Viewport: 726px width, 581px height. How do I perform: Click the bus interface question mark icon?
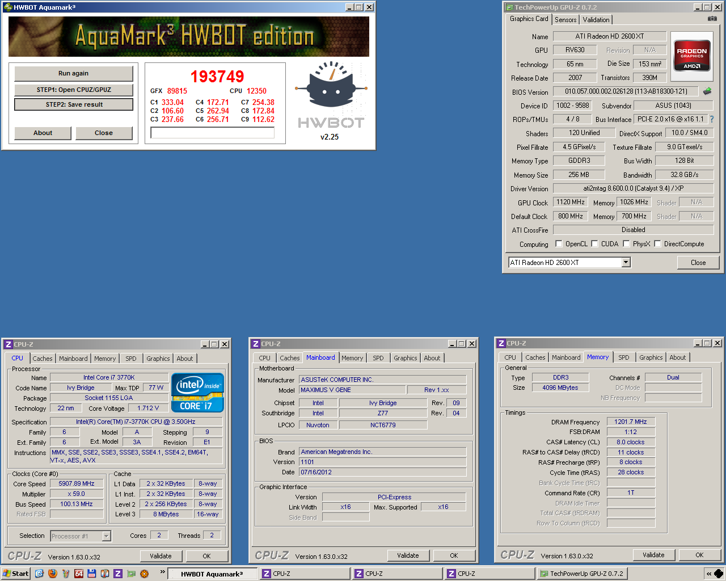pyautogui.click(x=712, y=119)
